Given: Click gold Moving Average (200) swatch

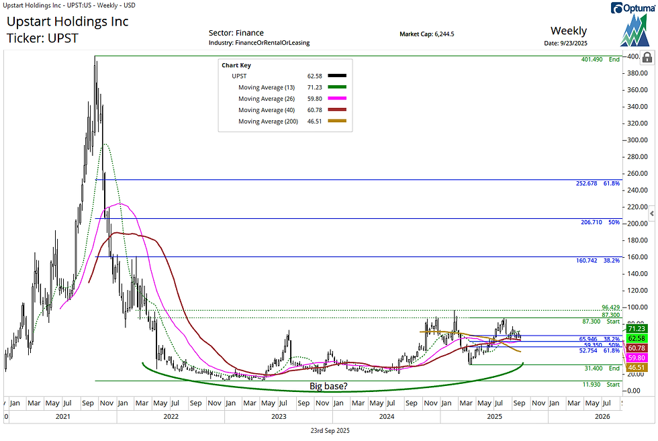Looking at the screenshot, I should [337, 121].
